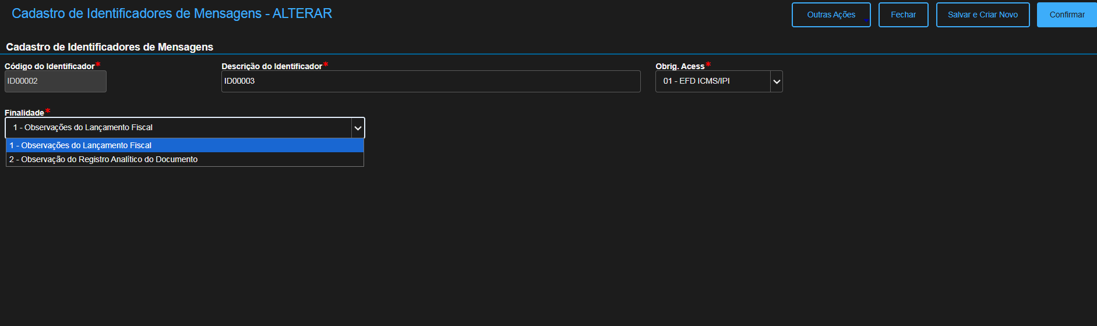This screenshot has width=1097, height=326.
Task: Click the small triangle on Outras Ações
Action: click(x=866, y=20)
